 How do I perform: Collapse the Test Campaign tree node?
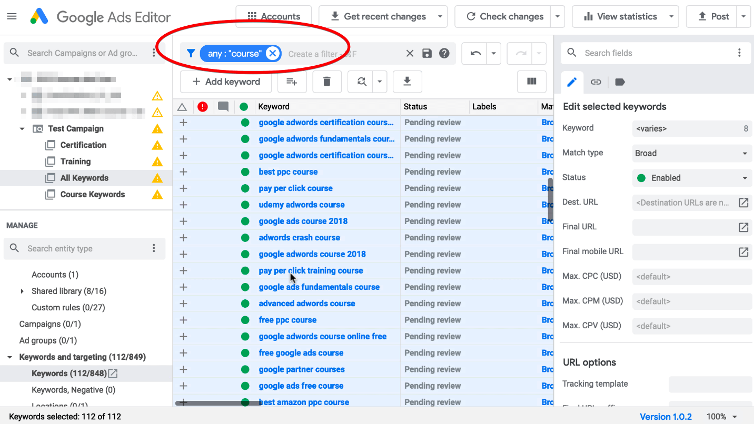coord(22,129)
